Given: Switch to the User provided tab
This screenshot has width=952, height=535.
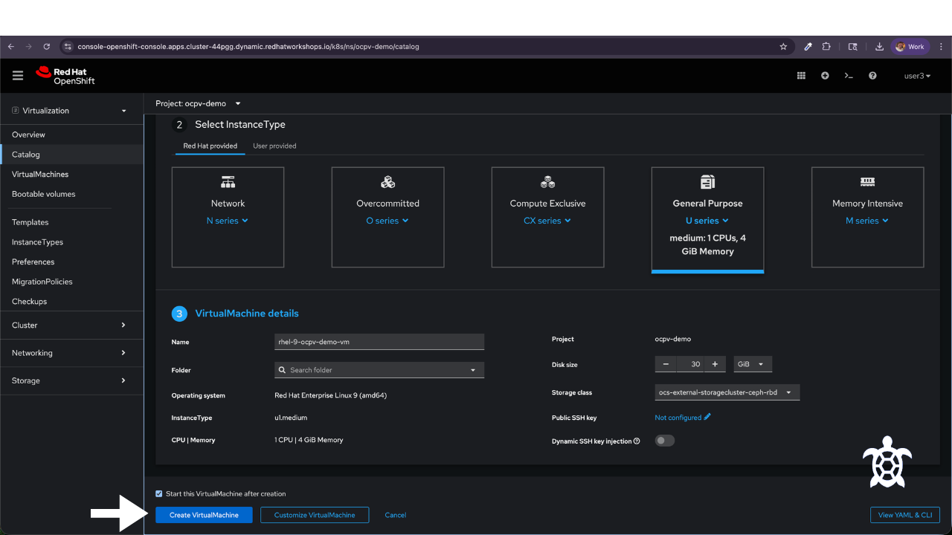Looking at the screenshot, I should [274, 146].
